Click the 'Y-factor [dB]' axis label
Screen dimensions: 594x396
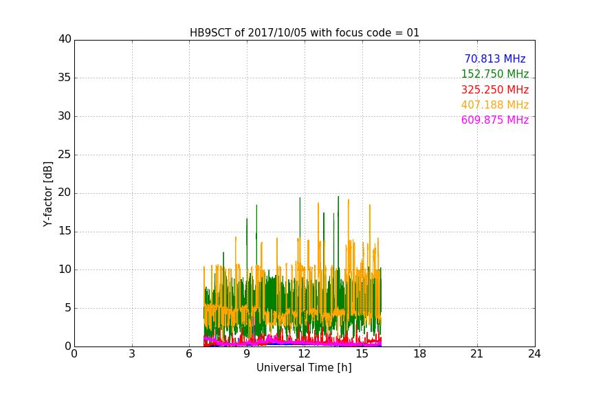pyautogui.click(x=47, y=194)
